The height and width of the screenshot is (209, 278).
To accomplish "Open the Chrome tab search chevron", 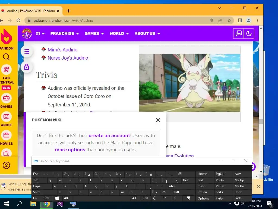I will coord(219,8).
